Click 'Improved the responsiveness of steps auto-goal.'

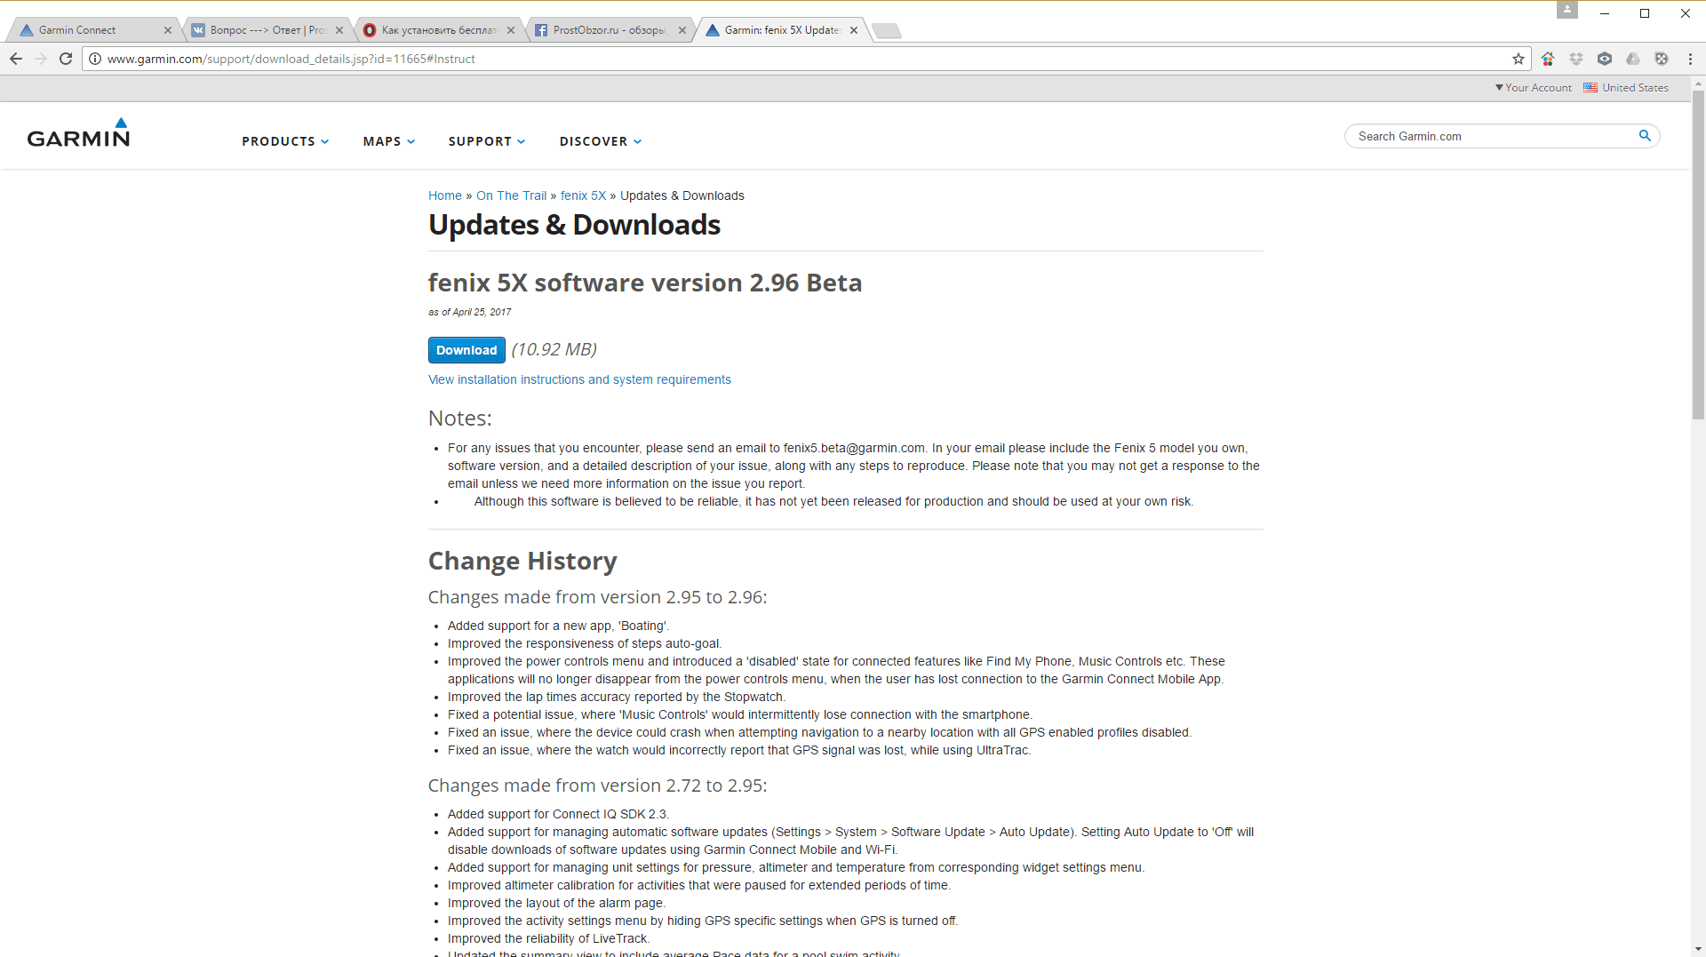click(585, 643)
